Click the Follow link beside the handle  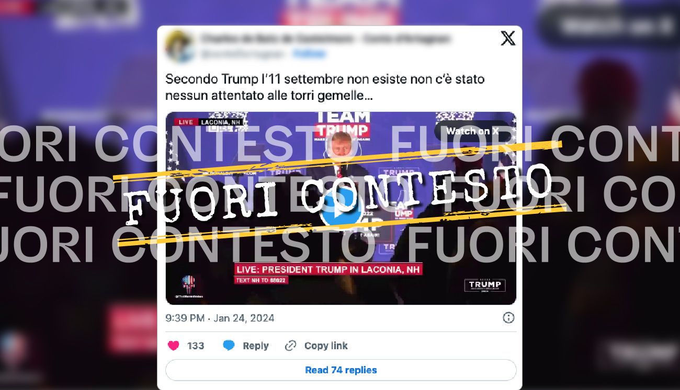coord(309,54)
